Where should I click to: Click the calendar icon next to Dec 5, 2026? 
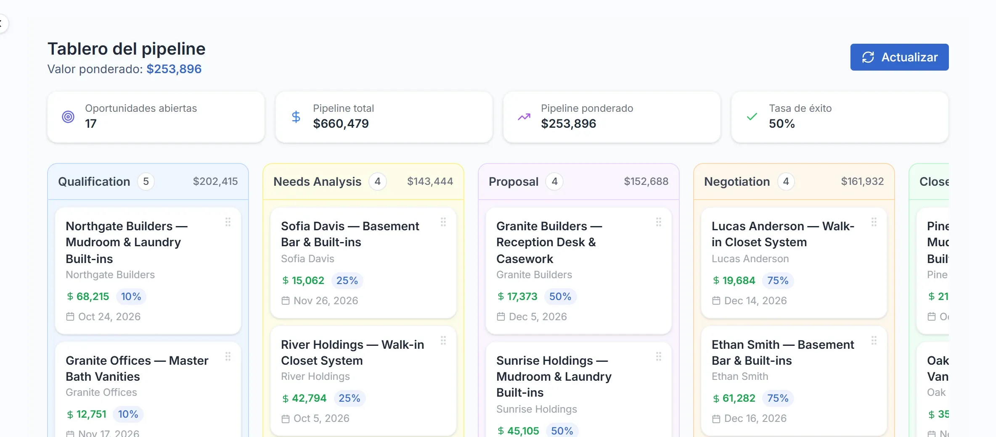click(x=501, y=316)
